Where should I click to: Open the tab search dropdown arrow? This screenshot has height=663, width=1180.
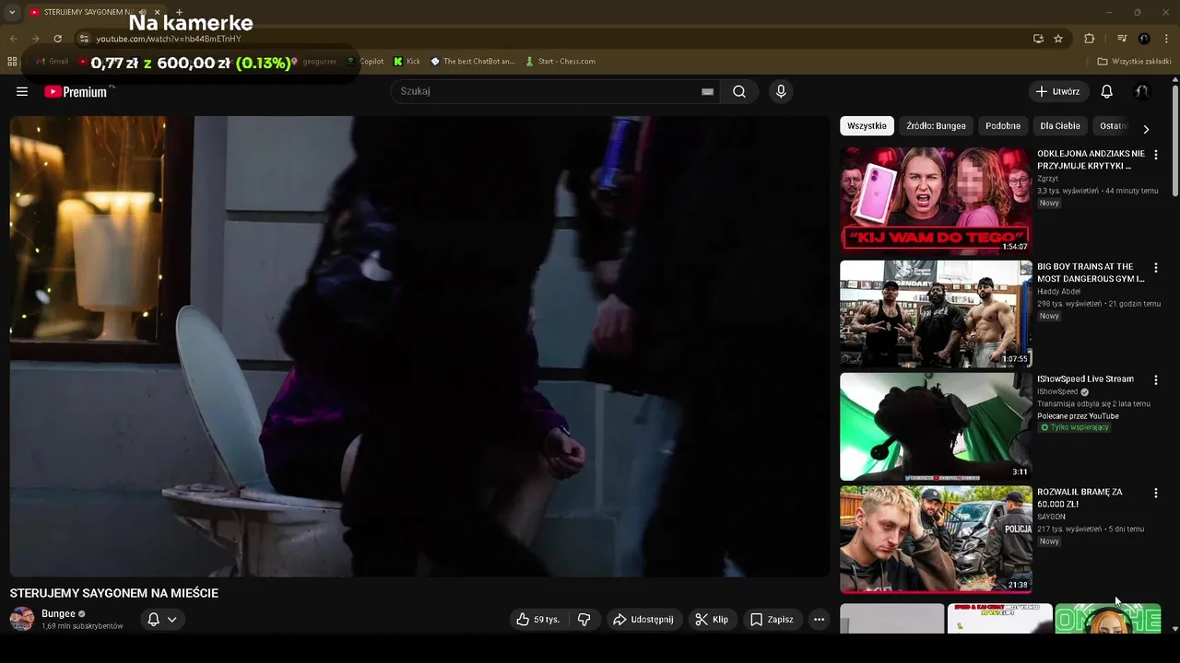point(12,13)
